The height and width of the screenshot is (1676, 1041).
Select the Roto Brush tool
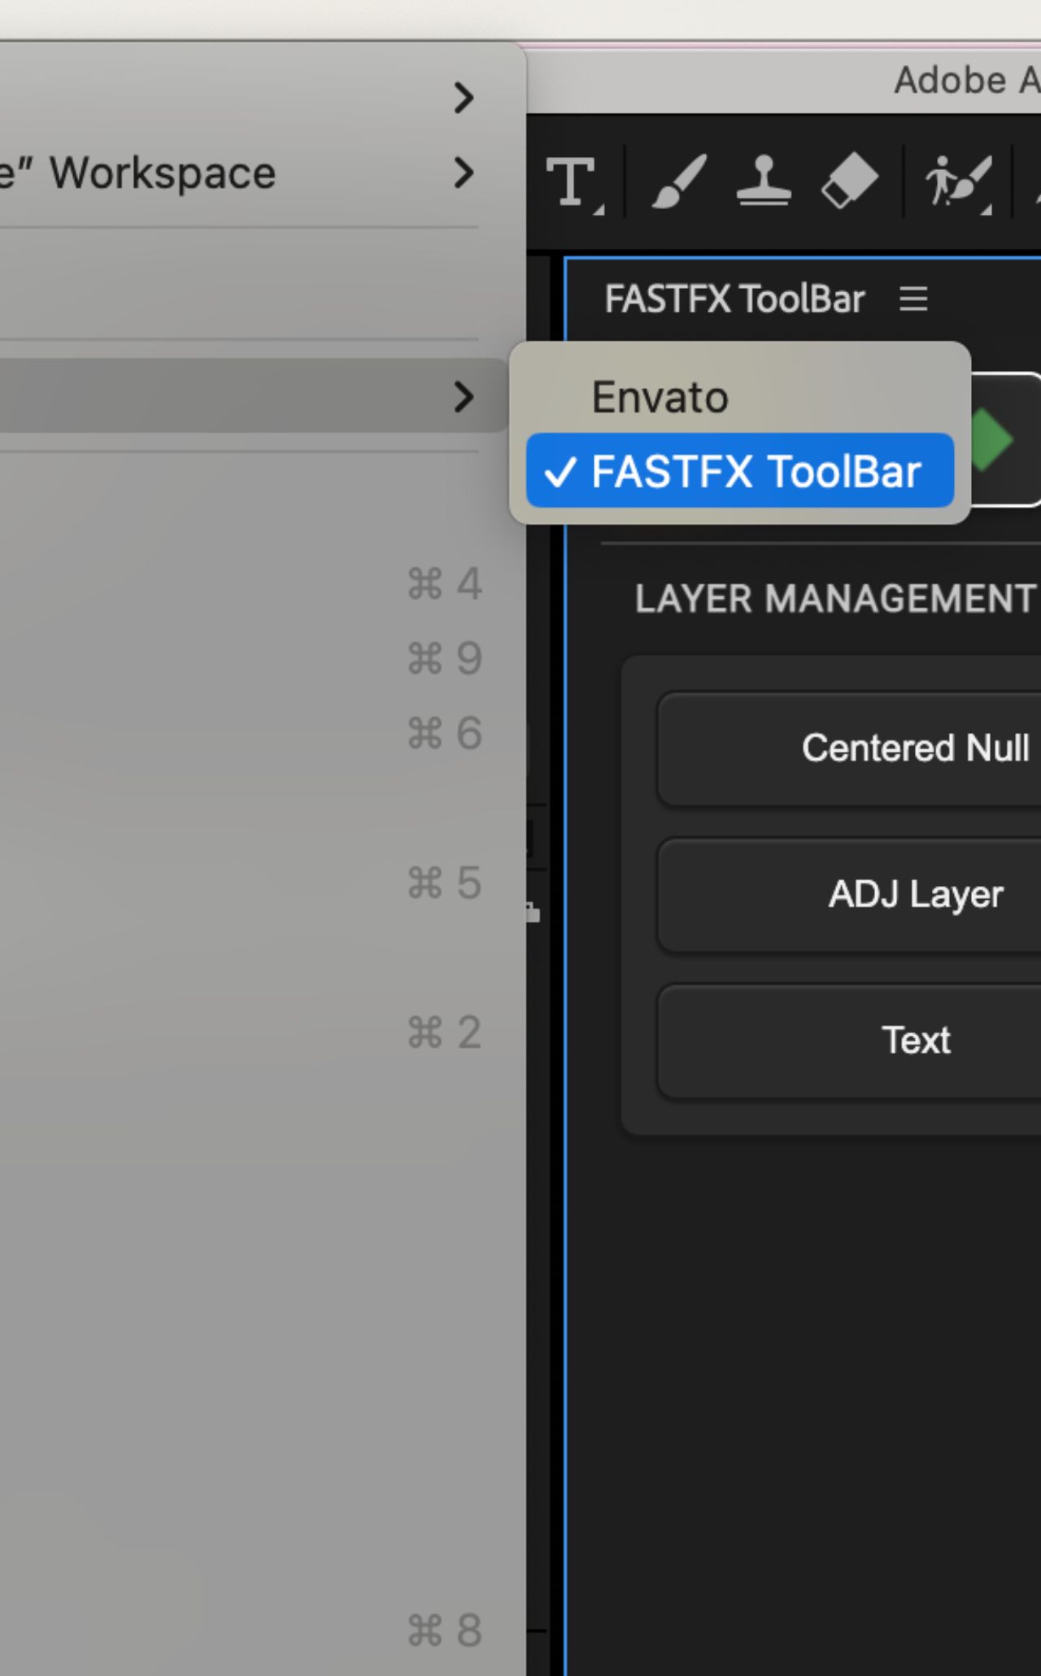tap(958, 182)
